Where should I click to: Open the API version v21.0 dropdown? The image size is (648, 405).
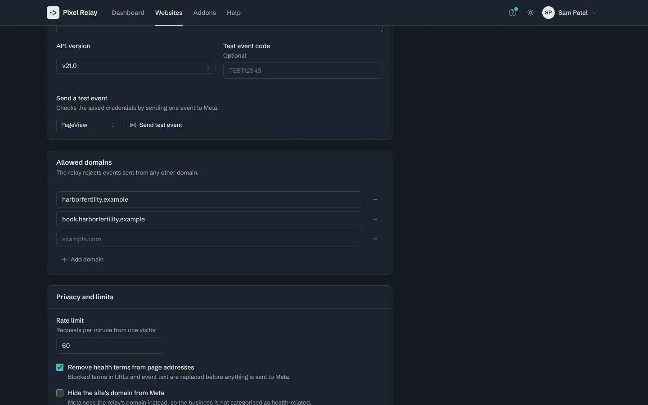[x=136, y=66]
